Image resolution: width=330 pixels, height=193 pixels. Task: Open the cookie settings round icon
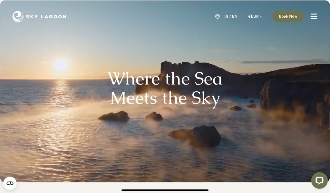tap(10, 183)
